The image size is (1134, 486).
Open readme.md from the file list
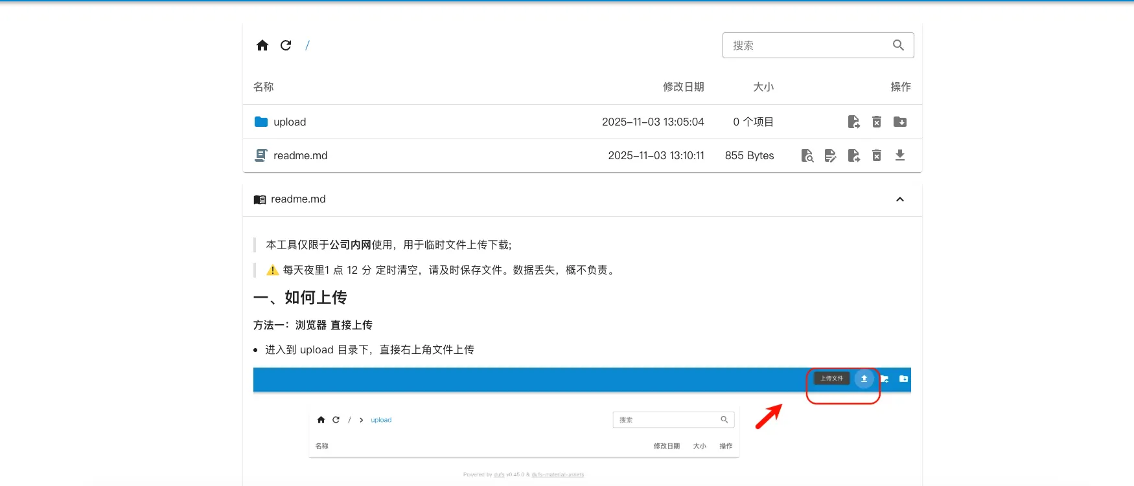coord(300,155)
